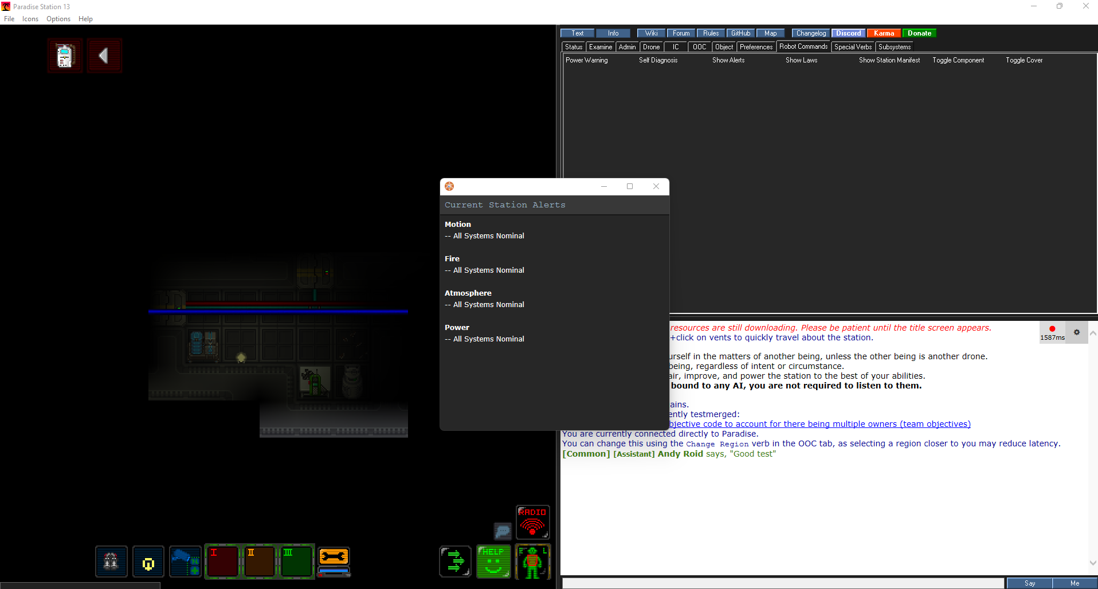Toggle Component from the verb panel
The image size is (1098, 589).
(958, 60)
